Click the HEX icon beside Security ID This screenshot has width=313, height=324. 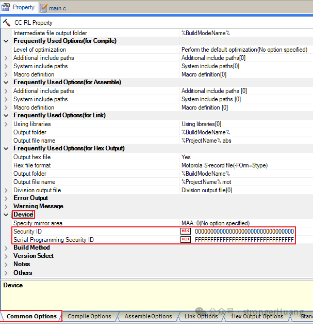185,231
